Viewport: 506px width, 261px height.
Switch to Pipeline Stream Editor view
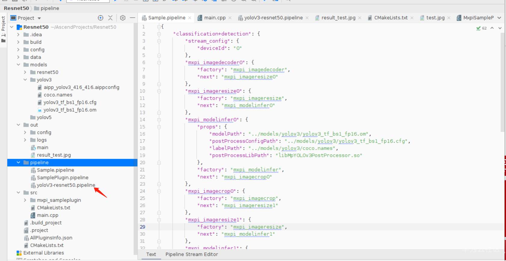tap(192, 254)
